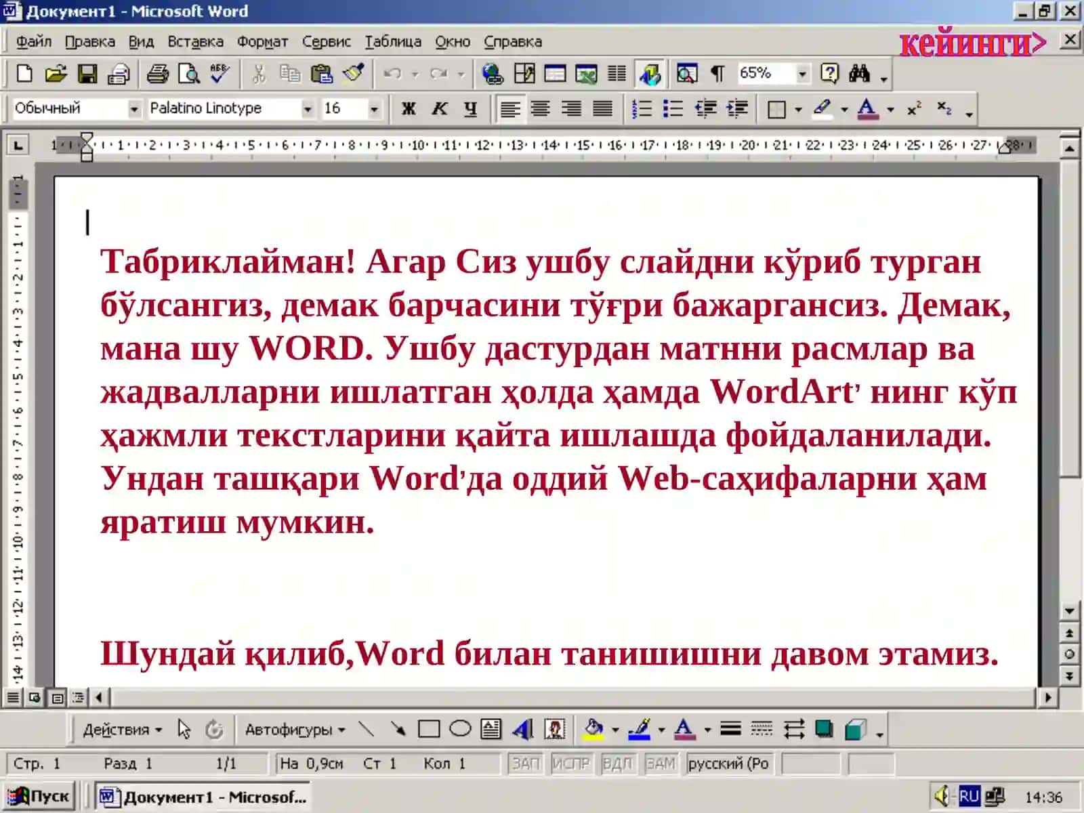Open the Таблица menu

coord(393,41)
